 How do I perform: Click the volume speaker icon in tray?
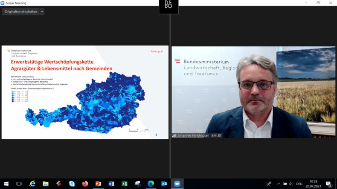click(291, 184)
